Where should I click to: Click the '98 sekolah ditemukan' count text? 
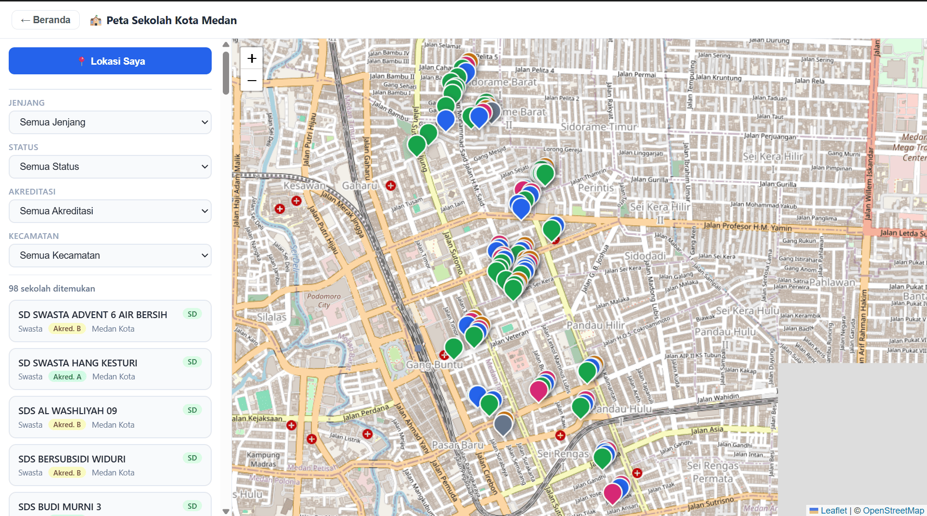tap(52, 289)
